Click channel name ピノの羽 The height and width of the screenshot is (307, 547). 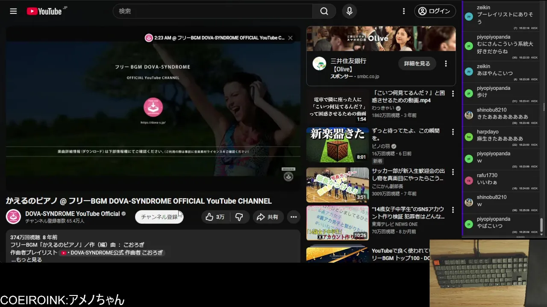point(380,146)
